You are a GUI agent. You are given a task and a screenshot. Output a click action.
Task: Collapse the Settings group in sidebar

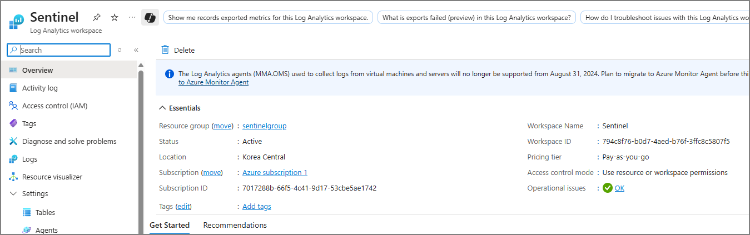pos(13,194)
